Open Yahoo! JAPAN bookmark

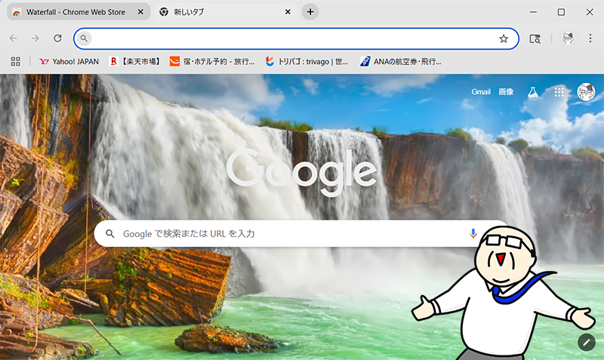pyautogui.click(x=69, y=61)
